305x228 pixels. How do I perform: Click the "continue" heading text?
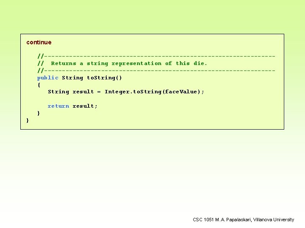tap(39, 42)
